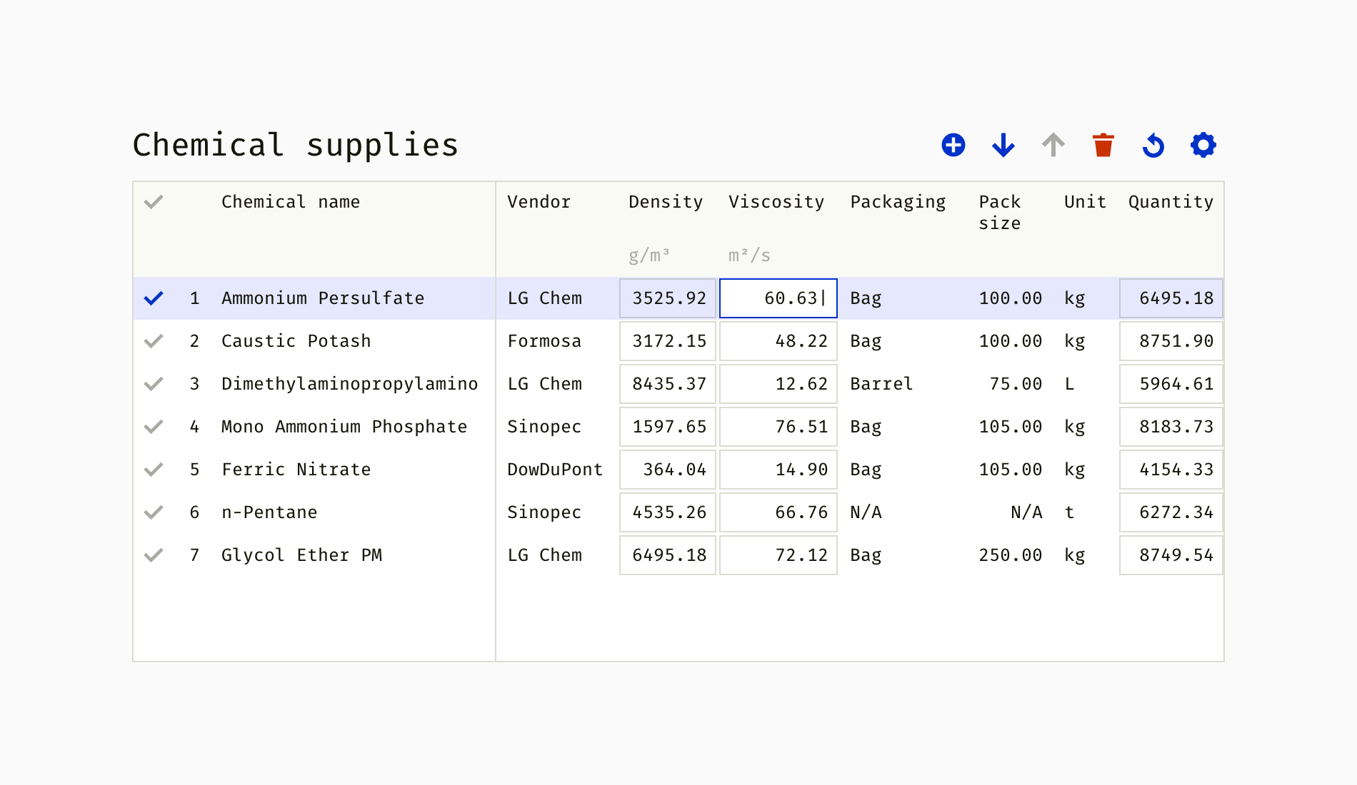Move selected row down with arrow icon
This screenshot has height=785, width=1357.
(x=1003, y=145)
